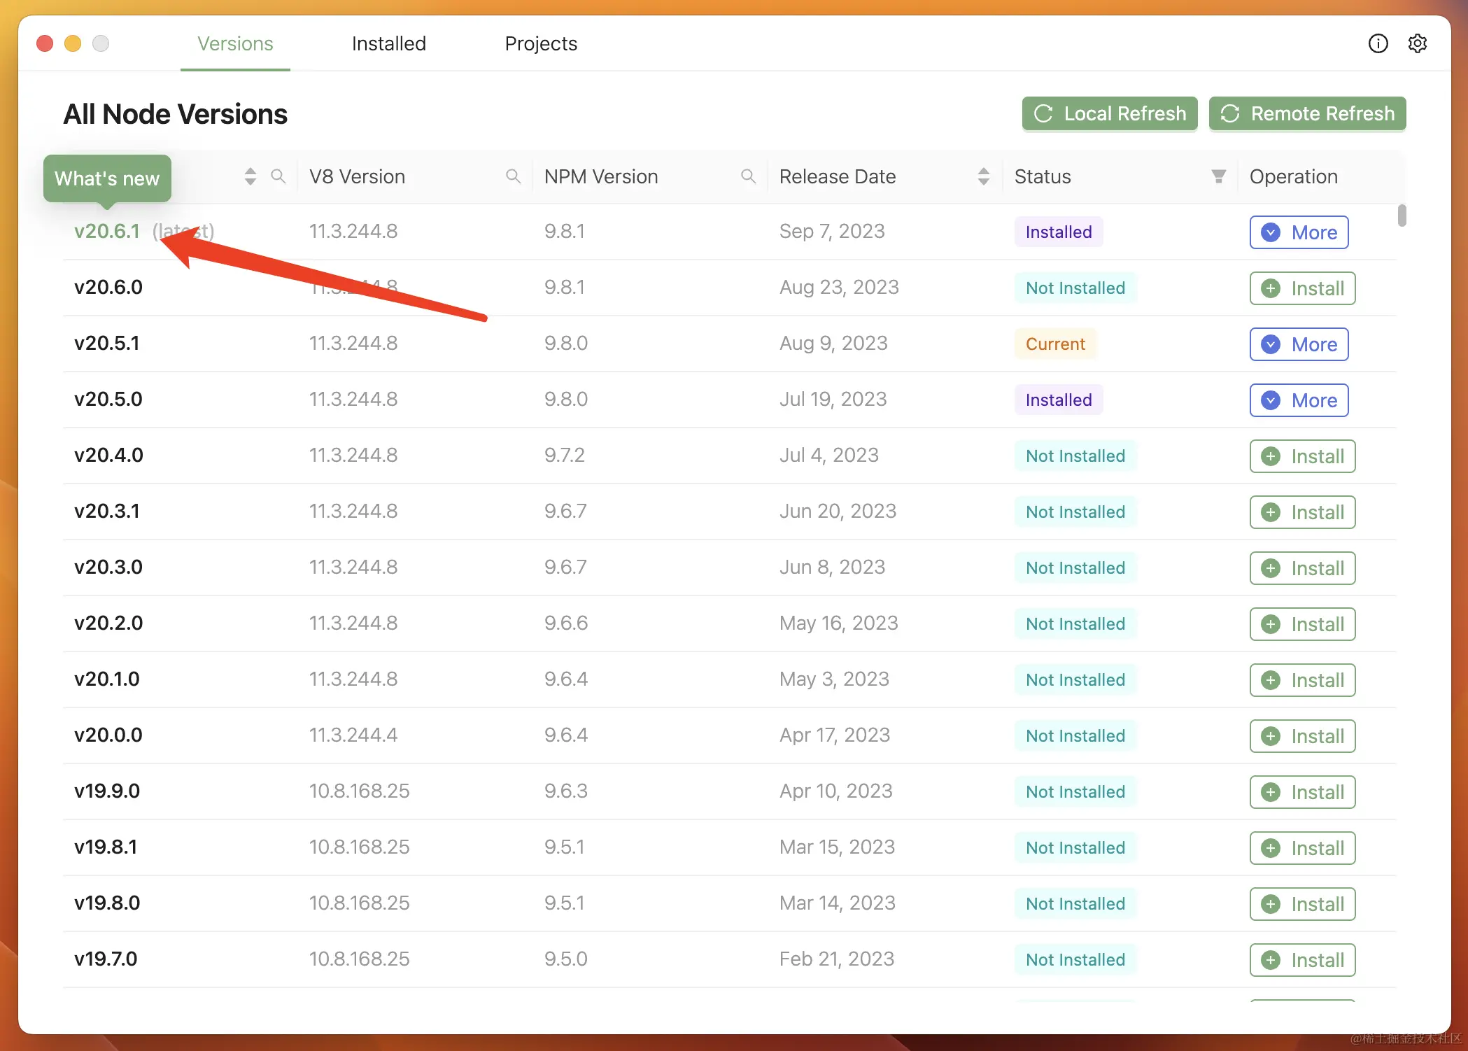
Task: Click the v20.6.1 version link
Action: pyautogui.click(x=107, y=231)
